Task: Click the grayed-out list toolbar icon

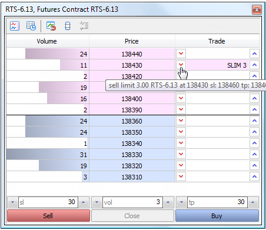Action: 84,26
